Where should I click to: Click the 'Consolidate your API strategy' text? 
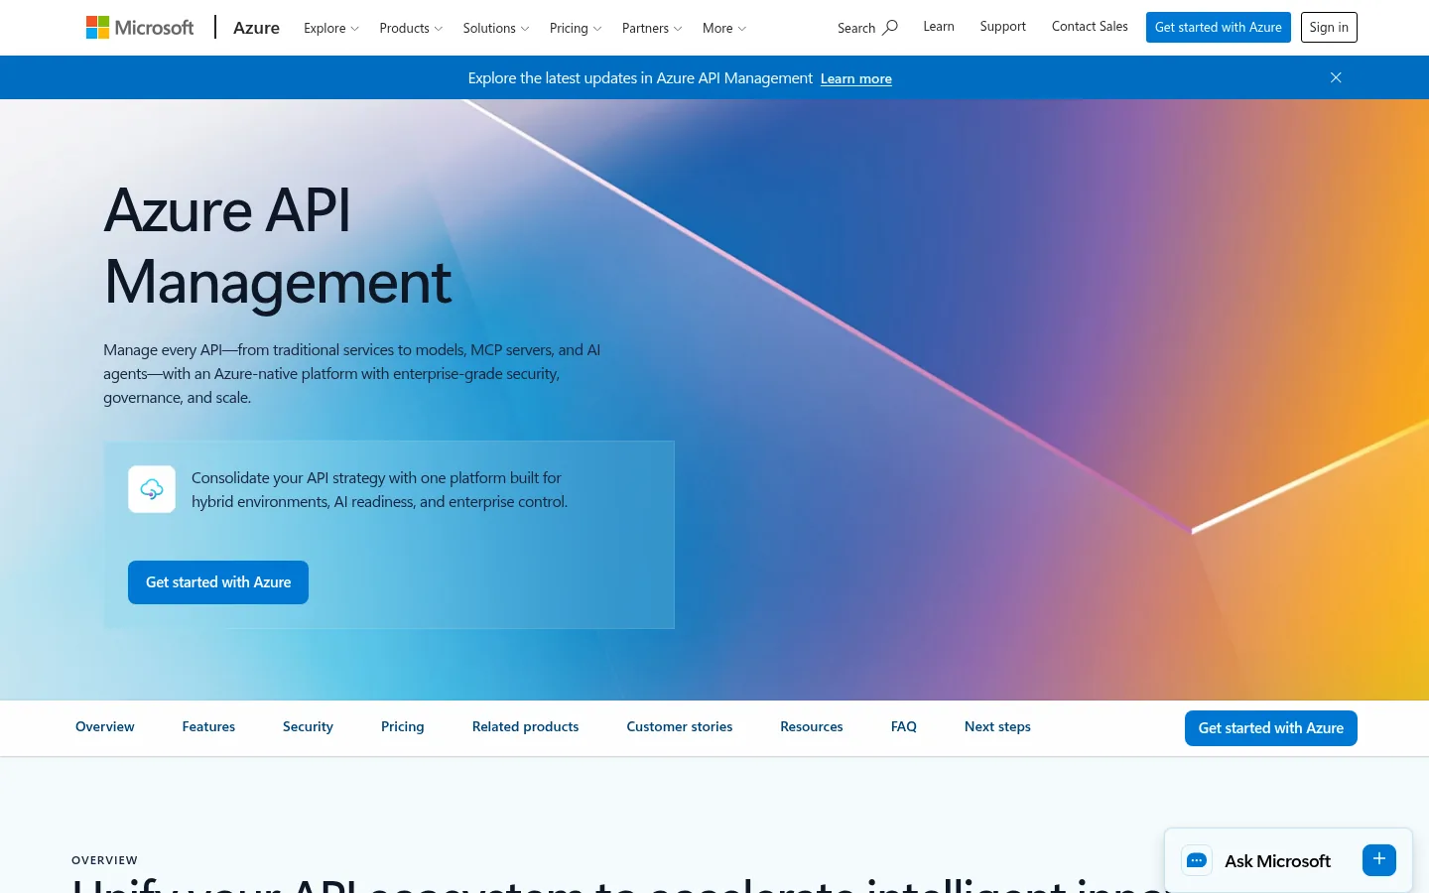(380, 490)
